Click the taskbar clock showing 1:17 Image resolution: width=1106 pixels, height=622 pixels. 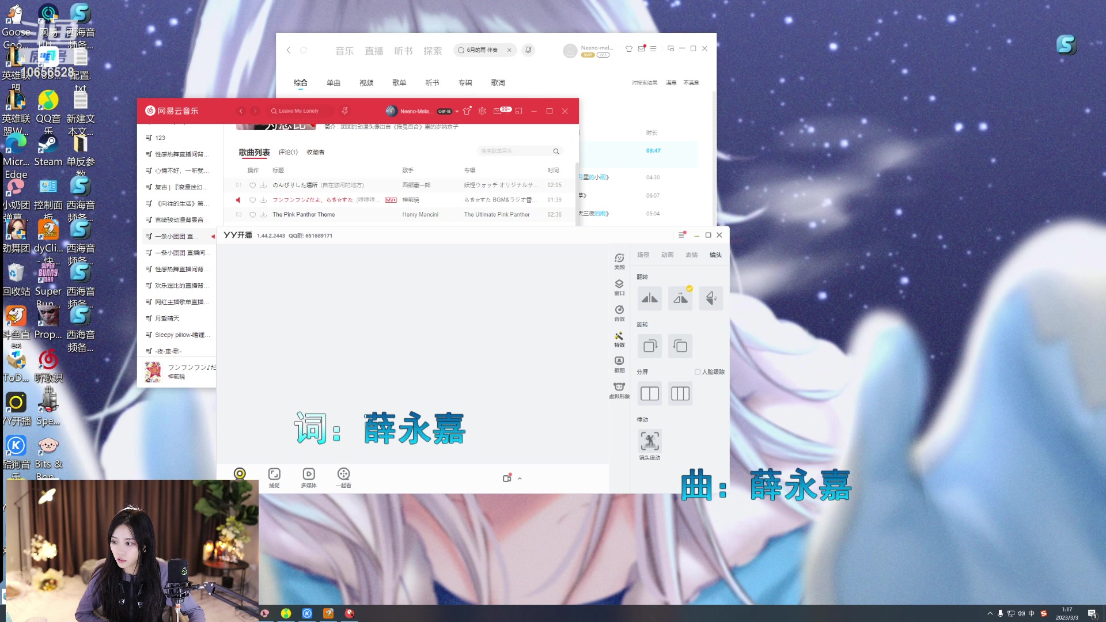(x=1067, y=613)
